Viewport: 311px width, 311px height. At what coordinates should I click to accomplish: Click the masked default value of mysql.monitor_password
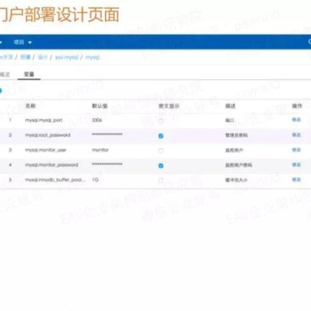(x=107, y=164)
